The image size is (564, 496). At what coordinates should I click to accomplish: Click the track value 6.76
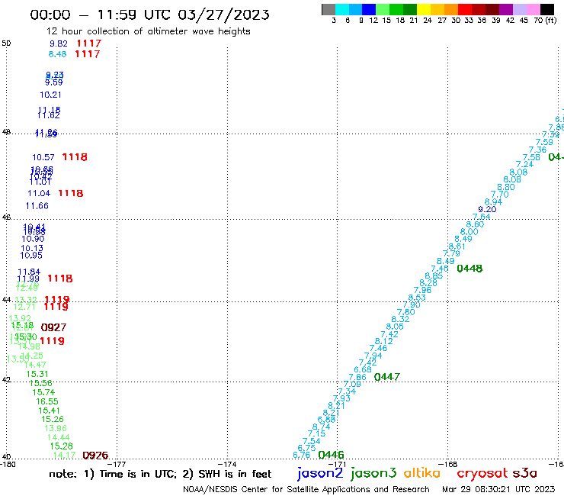coord(301,456)
